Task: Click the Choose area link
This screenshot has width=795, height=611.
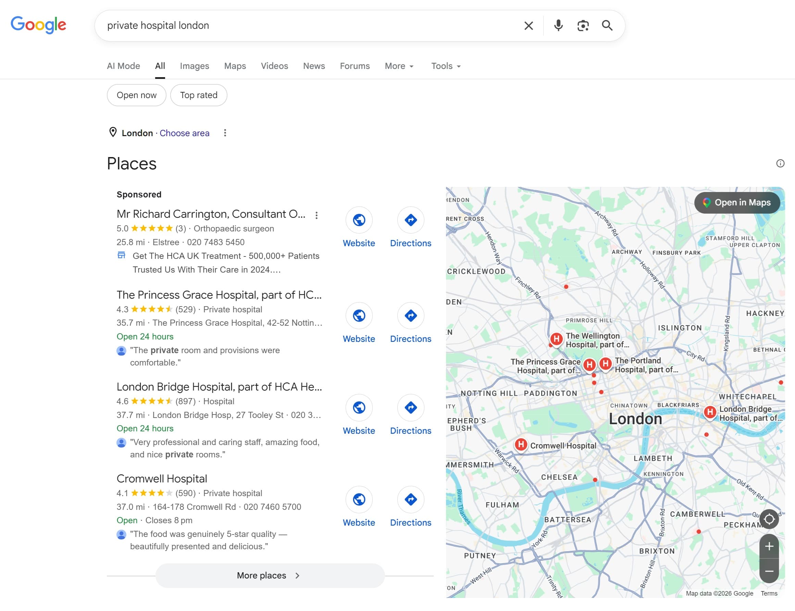Action: 185,133
